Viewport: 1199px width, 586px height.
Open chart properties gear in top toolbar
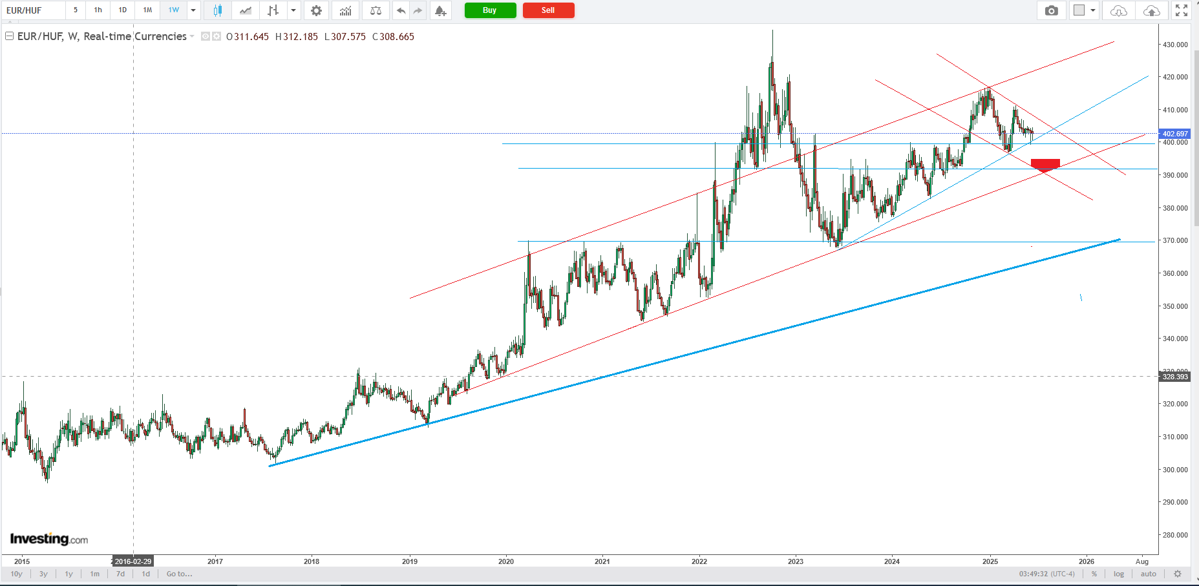tap(316, 10)
